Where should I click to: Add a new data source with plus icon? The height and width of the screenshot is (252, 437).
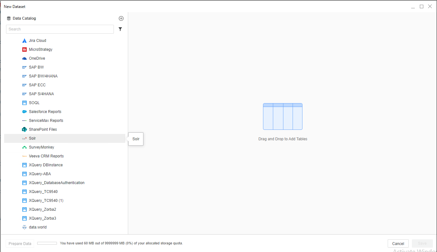(x=121, y=18)
